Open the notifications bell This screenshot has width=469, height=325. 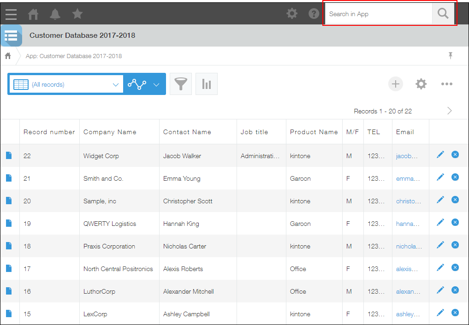[x=55, y=14]
